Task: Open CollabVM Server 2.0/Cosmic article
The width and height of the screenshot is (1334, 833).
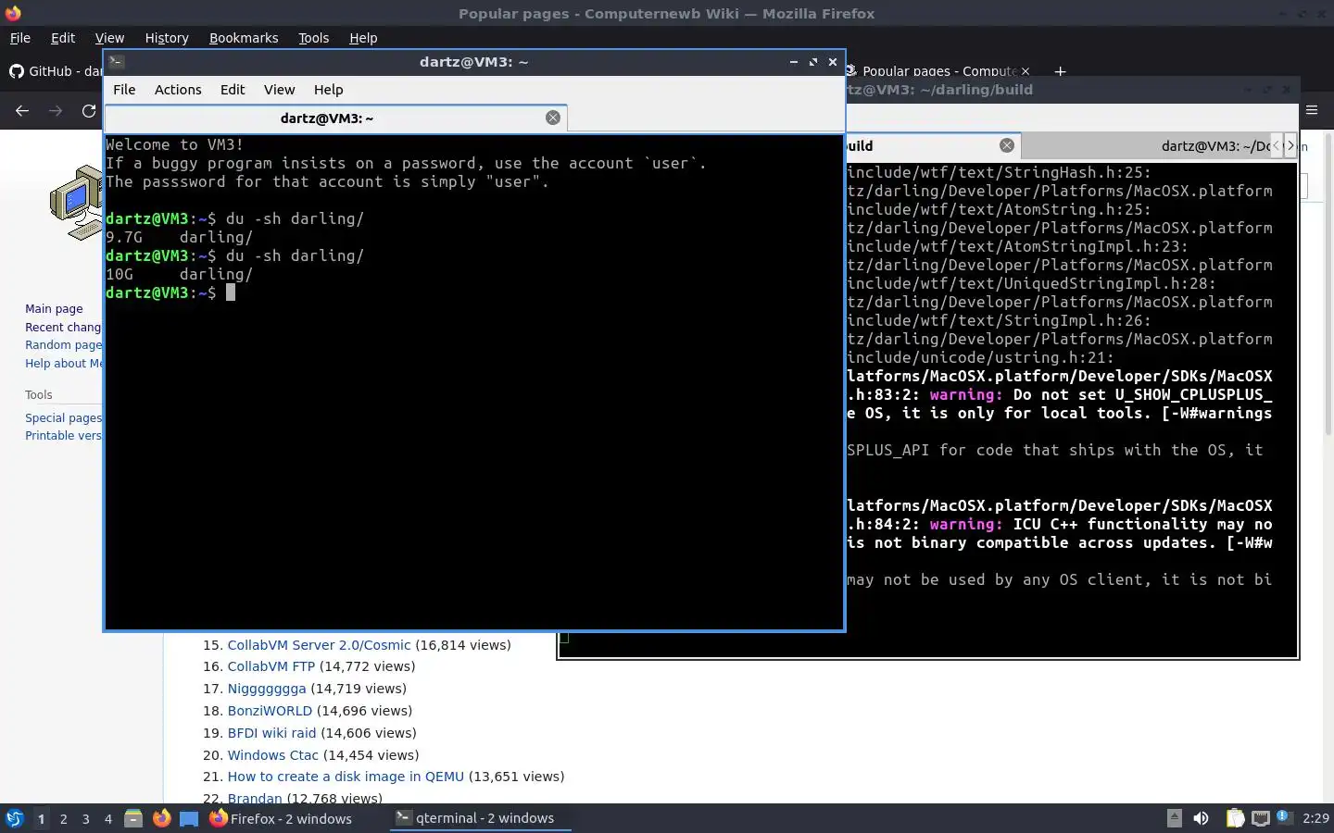Action: [319, 645]
